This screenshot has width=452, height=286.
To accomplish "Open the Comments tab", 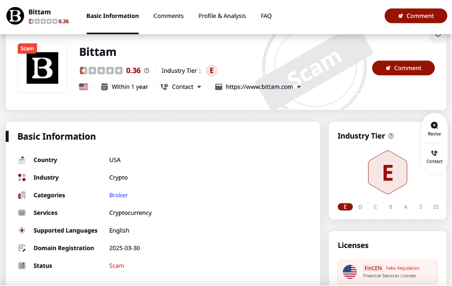I will click(x=168, y=16).
